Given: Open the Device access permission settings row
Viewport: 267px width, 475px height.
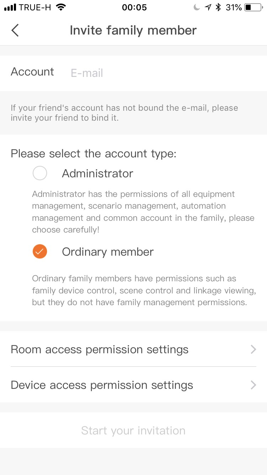Looking at the screenshot, I should pos(102,385).
